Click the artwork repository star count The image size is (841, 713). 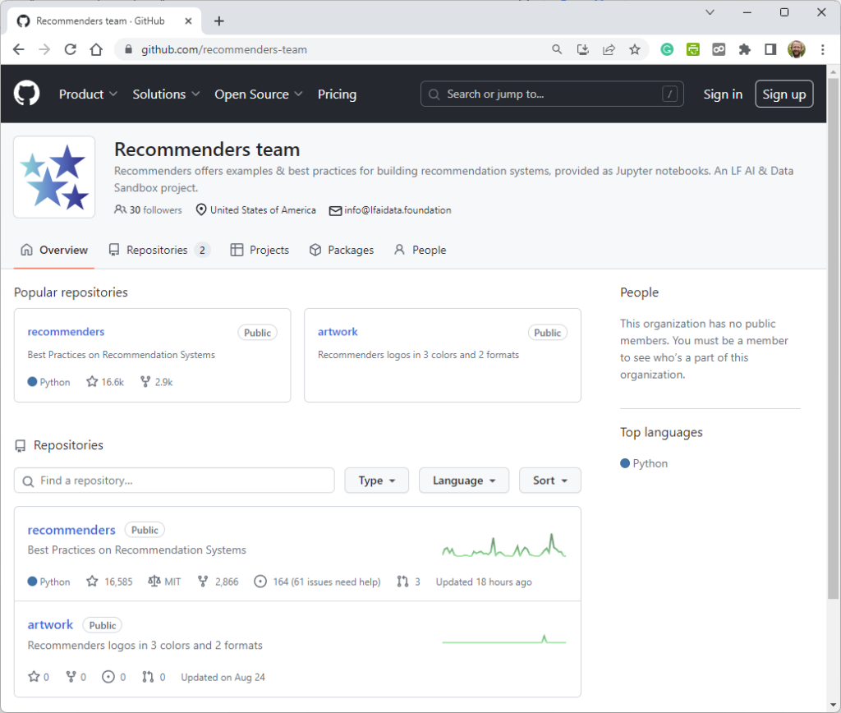pos(39,677)
